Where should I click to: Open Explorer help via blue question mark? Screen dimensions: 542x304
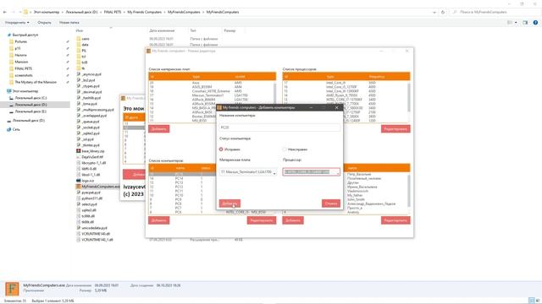pos(535,23)
